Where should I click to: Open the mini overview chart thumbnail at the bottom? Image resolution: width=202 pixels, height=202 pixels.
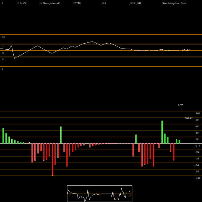(100, 194)
